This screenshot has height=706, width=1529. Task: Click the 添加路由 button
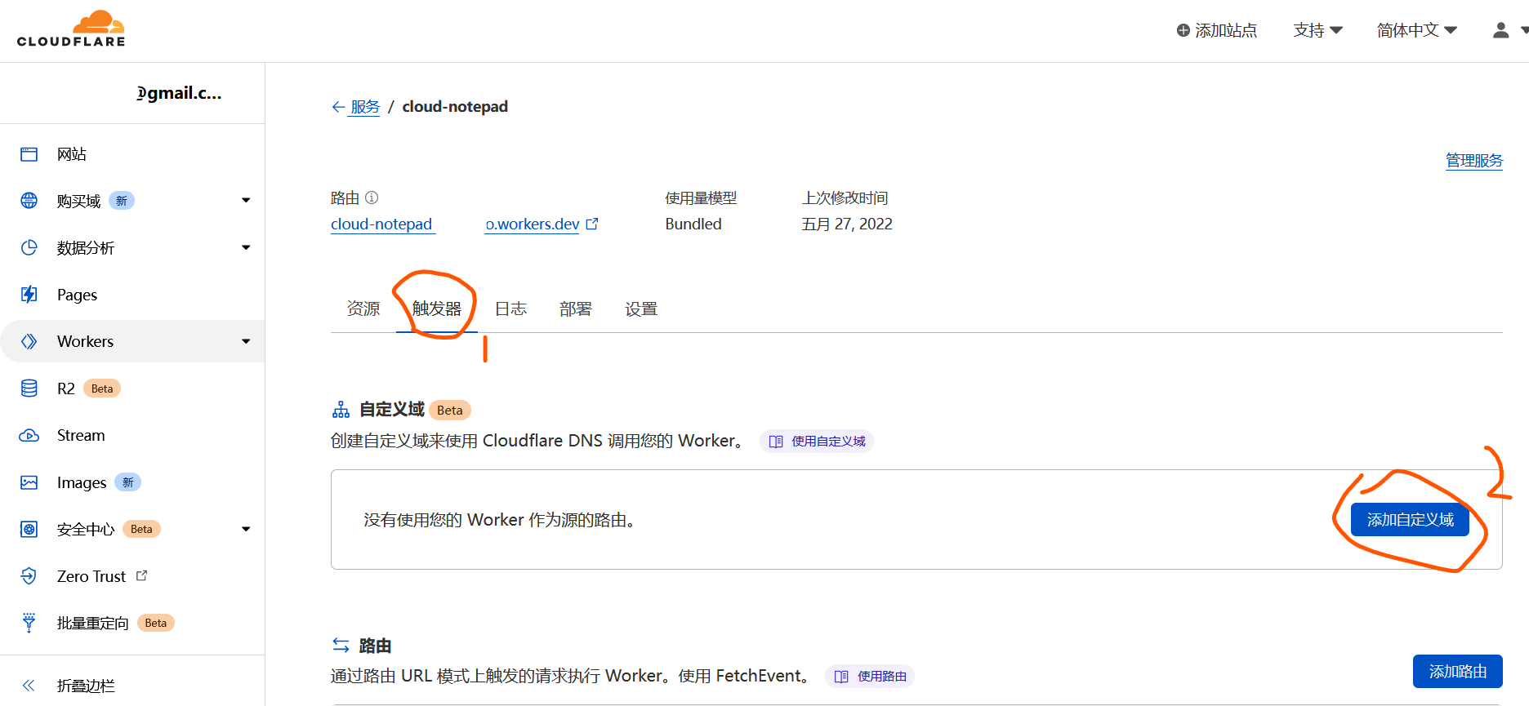1458,671
